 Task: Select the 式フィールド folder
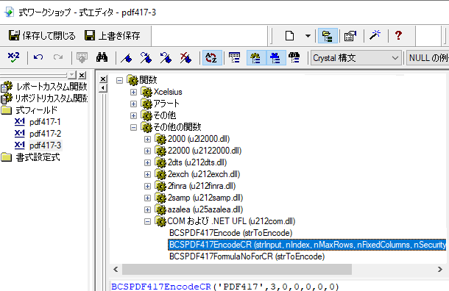(36, 110)
